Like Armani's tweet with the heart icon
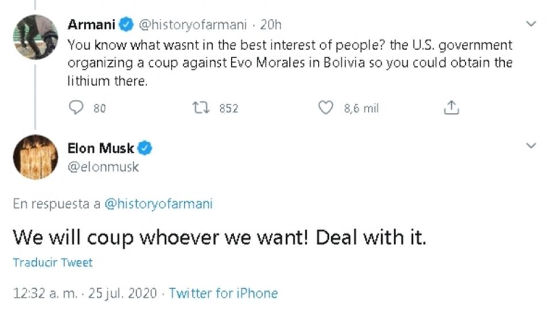The height and width of the screenshot is (310, 552). click(x=326, y=108)
